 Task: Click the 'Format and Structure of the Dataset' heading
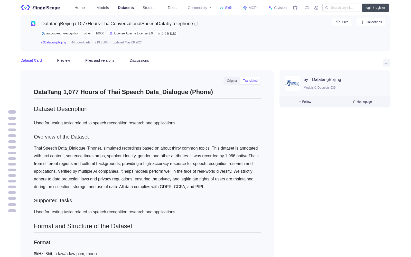coord(83,226)
